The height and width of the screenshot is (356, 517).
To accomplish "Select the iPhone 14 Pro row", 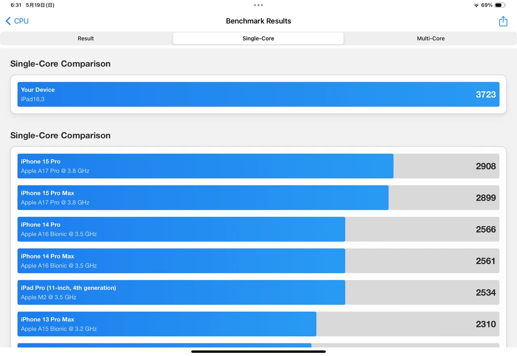I will pyautogui.click(x=258, y=229).
